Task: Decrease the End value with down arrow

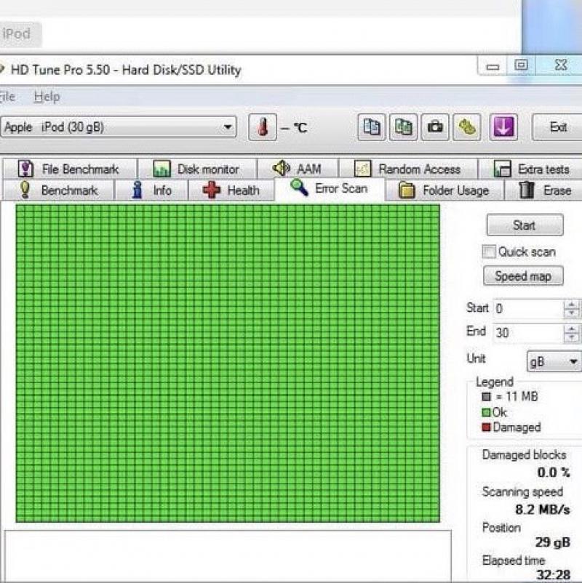Action: pos(572,337)
